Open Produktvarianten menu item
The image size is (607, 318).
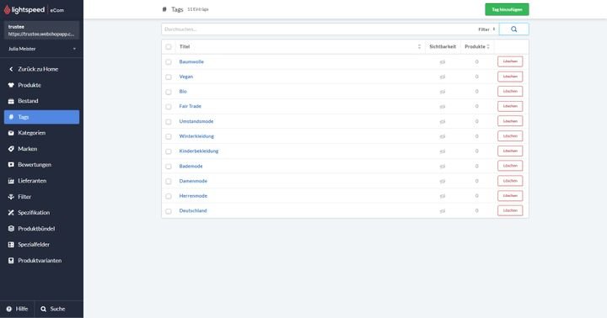pos(42,261)
